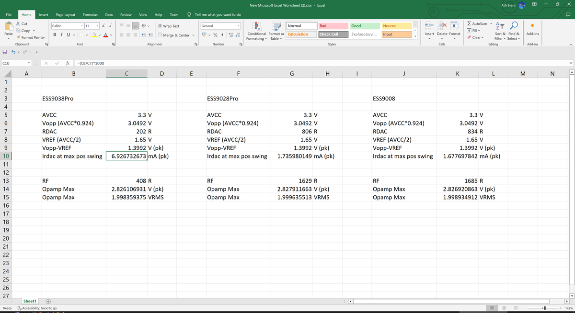
Task: Apply the Accounting number format icon
Action: [x=205, y=35]
